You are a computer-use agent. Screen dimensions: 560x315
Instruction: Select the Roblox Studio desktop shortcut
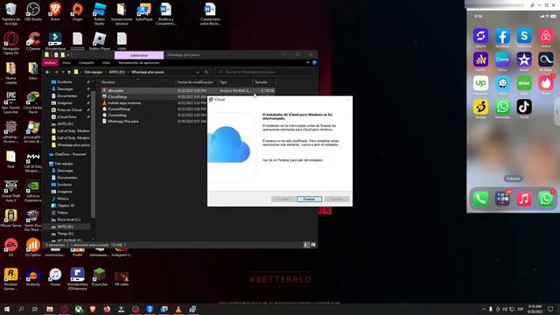99,14
